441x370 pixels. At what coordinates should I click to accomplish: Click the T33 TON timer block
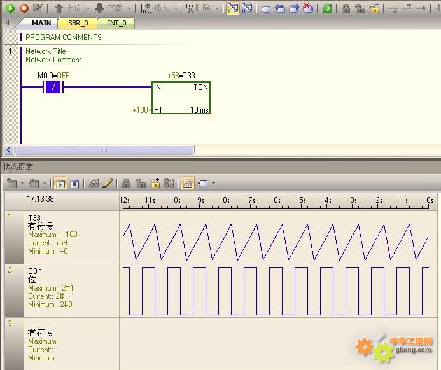181,98
